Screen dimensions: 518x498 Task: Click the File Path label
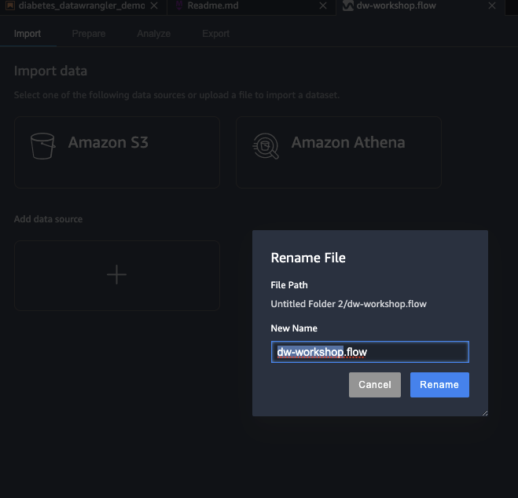pos(289,285)
